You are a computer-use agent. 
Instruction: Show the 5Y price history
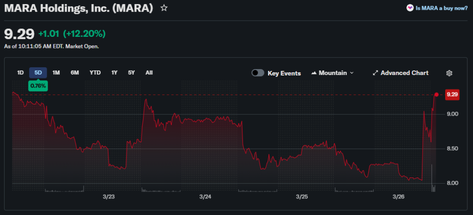click(131, 73)
